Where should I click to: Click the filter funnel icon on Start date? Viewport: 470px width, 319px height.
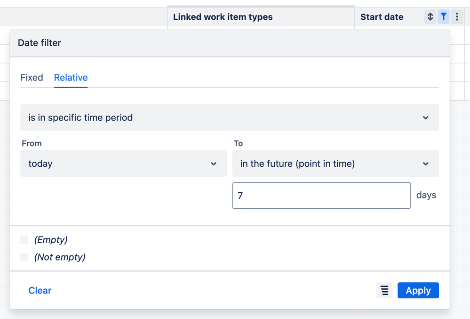tap(443, 16)
